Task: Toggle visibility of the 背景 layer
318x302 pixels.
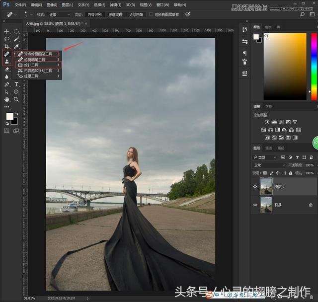Action: click(255, 205)
